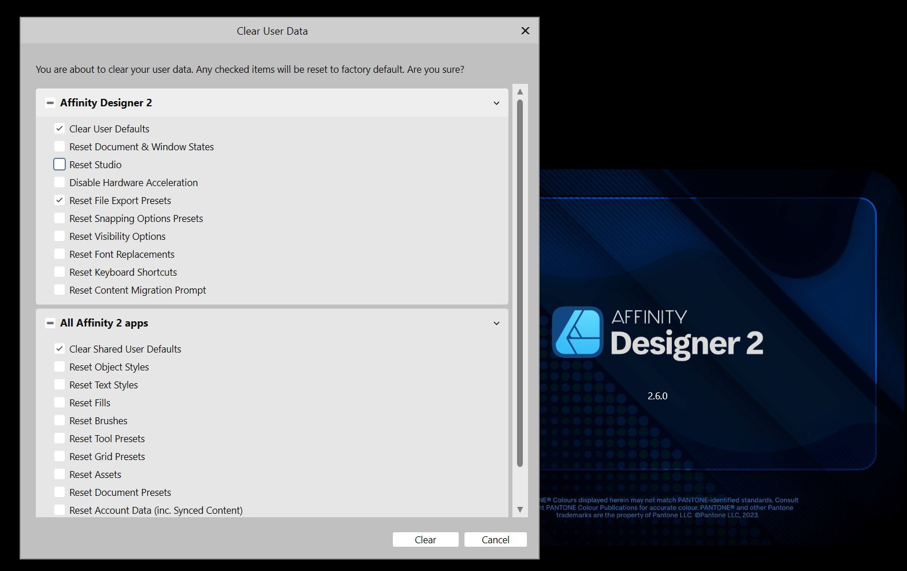Check Reset Snapping Options Presets
Viewport: 907px width, 571px height.
(60, 218)
